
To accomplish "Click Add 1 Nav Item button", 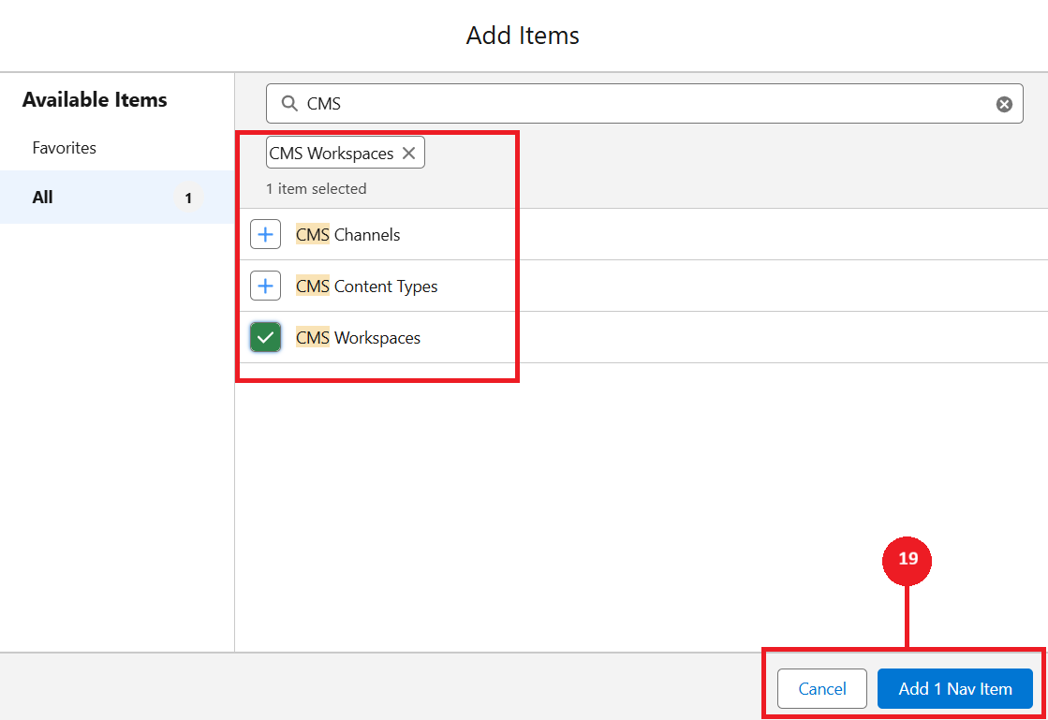I will (x=954, y=689).
